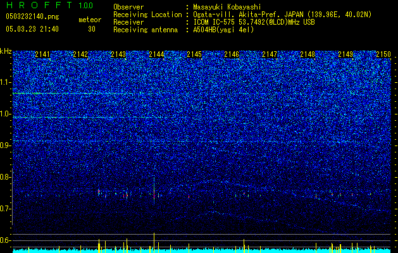Click the 2142 time marker
This screenshot has width=398, height=253.
[x=80, y=54]
